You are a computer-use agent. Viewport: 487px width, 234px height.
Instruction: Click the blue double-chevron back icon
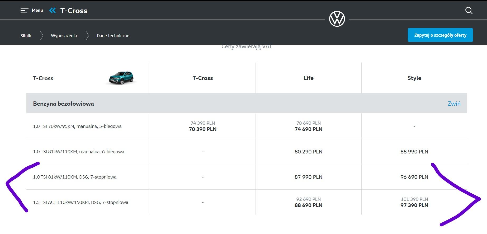click(x=53, y=11)
